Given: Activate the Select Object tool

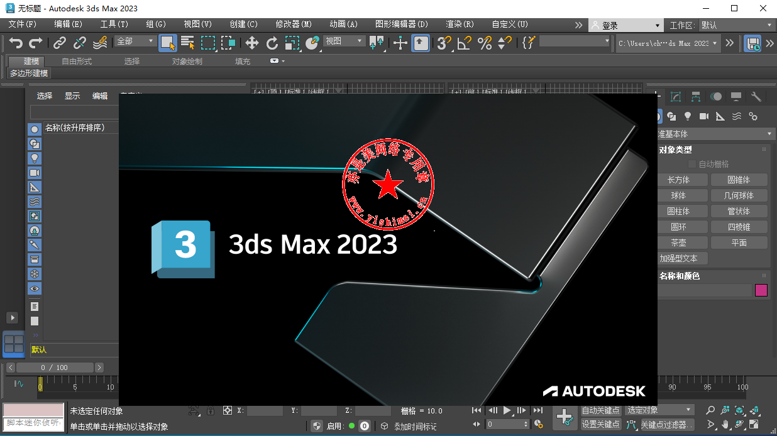Looking at the screenshot, I should [168, 43].
